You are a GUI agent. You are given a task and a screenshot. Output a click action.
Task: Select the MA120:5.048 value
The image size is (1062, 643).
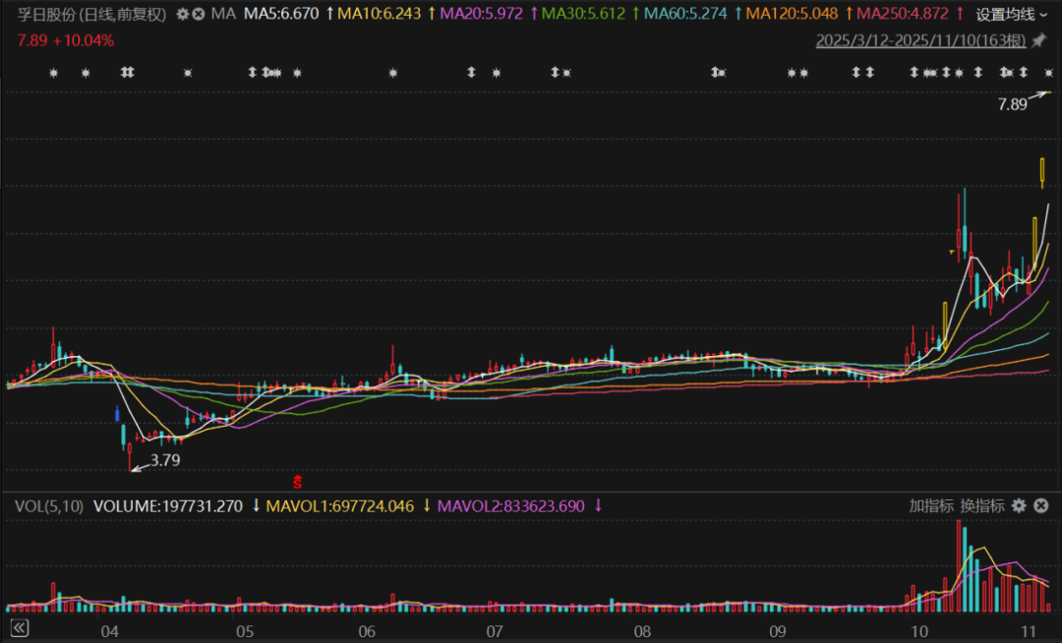pos(792,14)
